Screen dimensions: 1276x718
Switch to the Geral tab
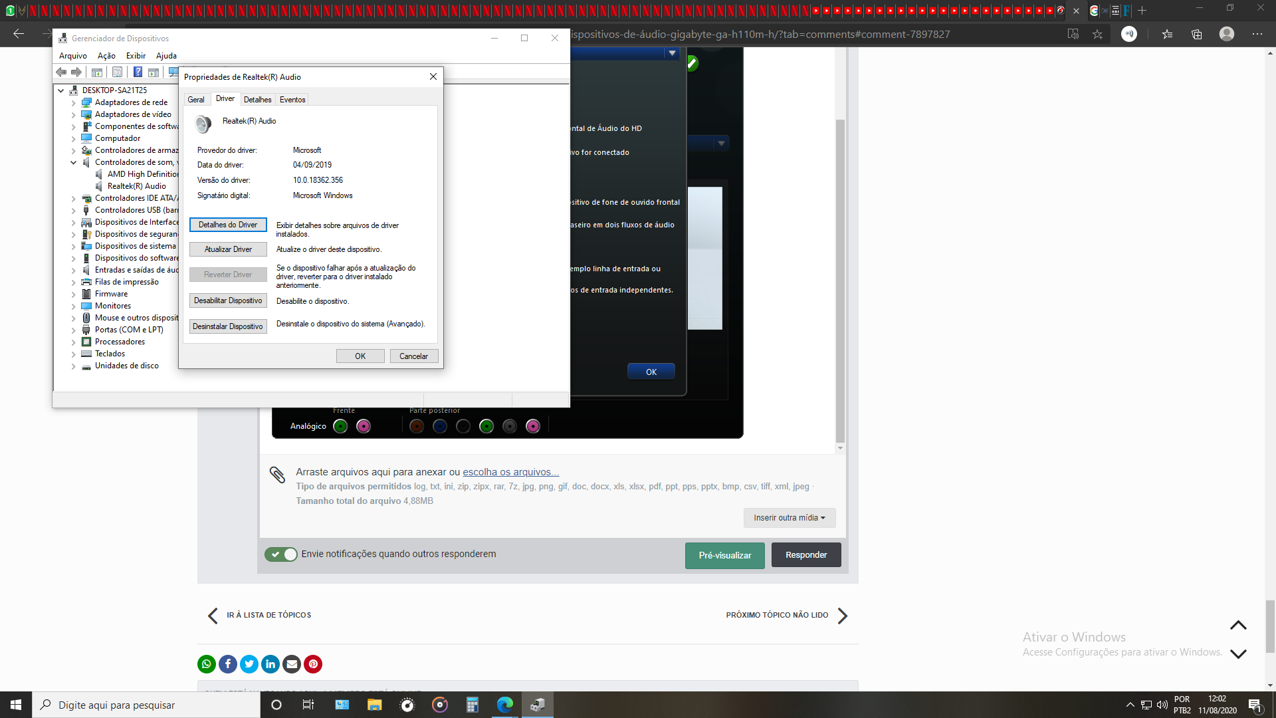196,100
